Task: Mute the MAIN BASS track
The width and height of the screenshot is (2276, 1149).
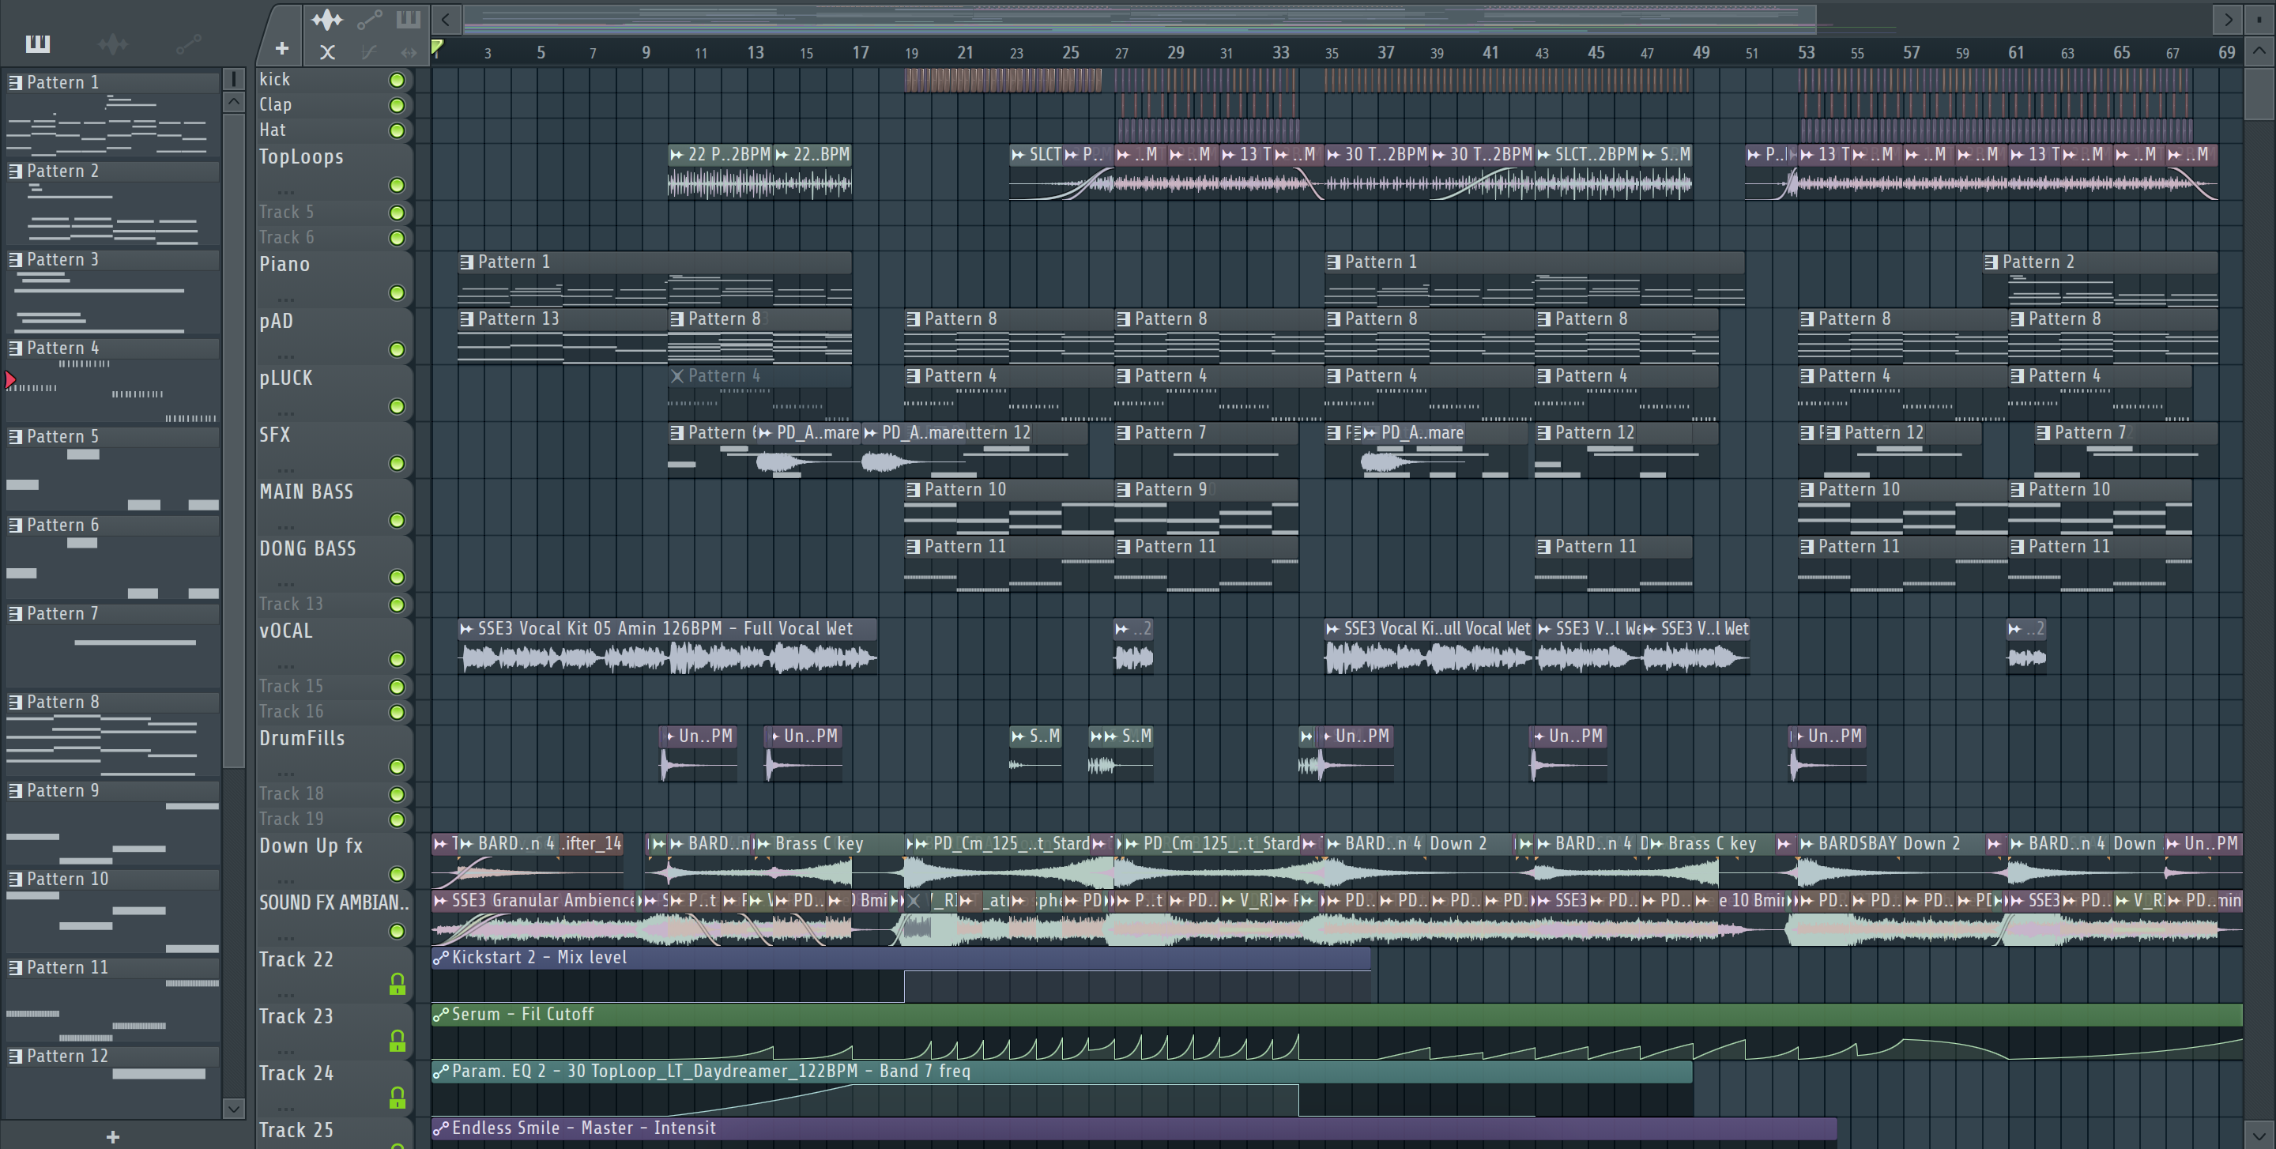Action: (398, 520)
